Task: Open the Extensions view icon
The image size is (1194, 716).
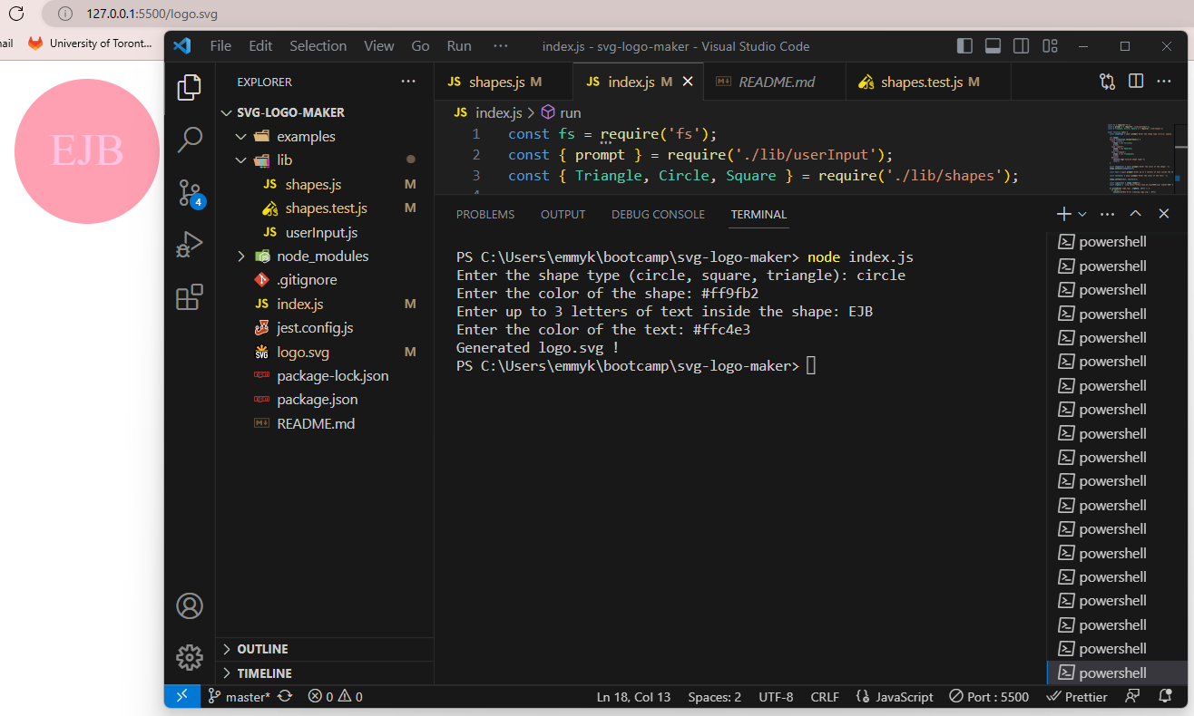Action: 190,297
